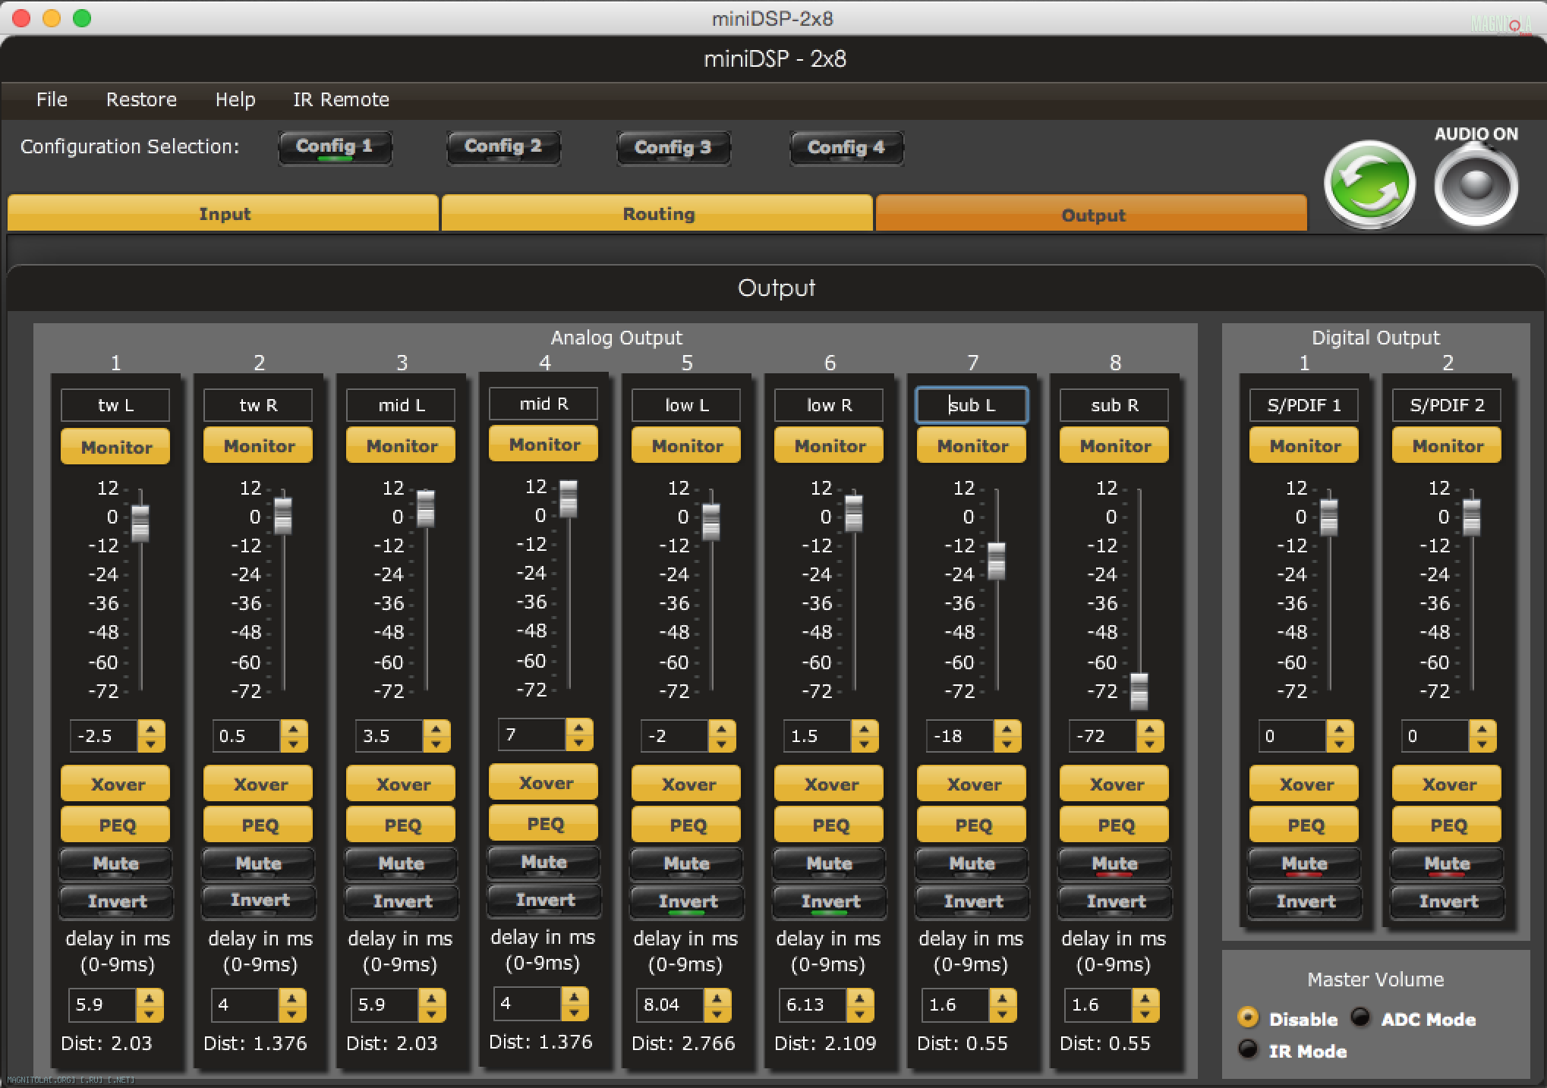Viewport: 1547px width, 1088px height.
Task: Open Xover for mid R channel
Action: [543, 782]
